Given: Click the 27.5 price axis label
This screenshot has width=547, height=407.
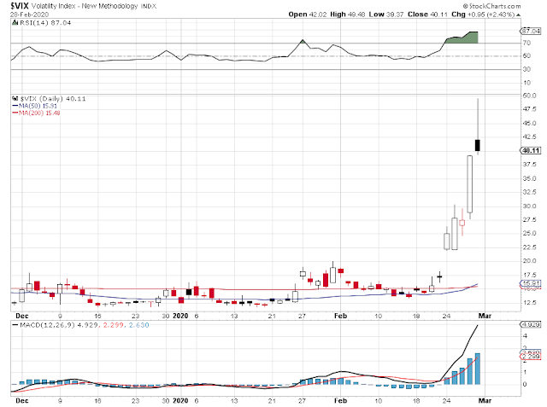Looking at the screenshot, I should 529,219.
